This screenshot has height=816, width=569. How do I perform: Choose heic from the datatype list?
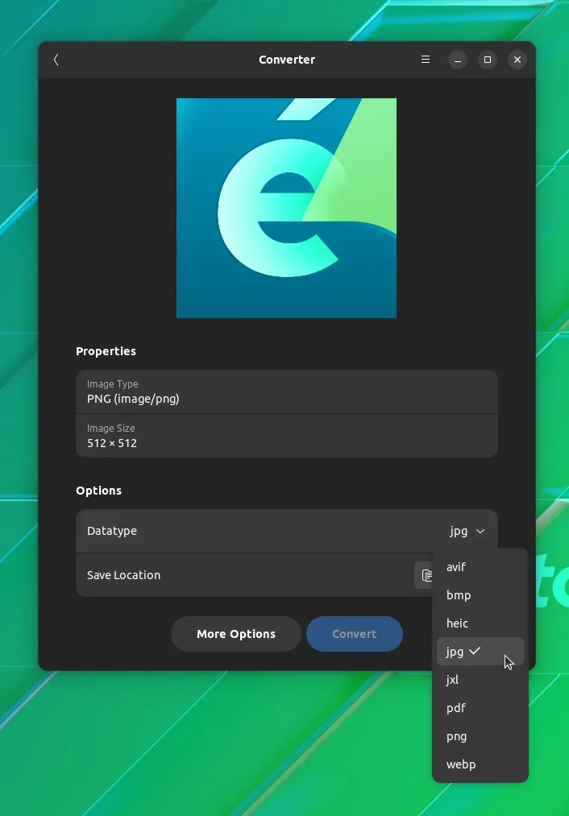pyautogui.click(x=480, y=623)
